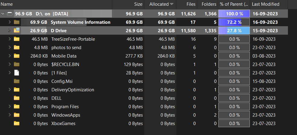Click the 129 Bytes size value

133,64
